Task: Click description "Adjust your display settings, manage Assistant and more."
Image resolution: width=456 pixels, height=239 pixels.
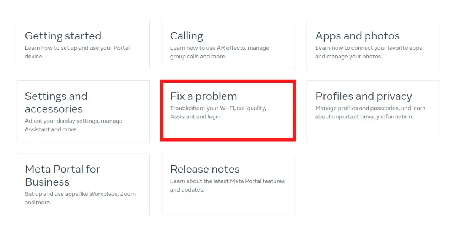Action: click(x=74, y=125)
